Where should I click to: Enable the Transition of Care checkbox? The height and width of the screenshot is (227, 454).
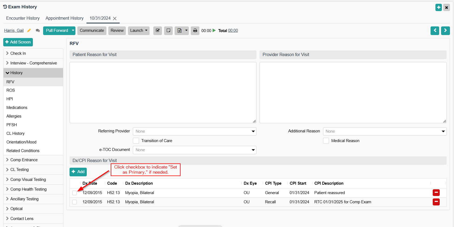136,141
